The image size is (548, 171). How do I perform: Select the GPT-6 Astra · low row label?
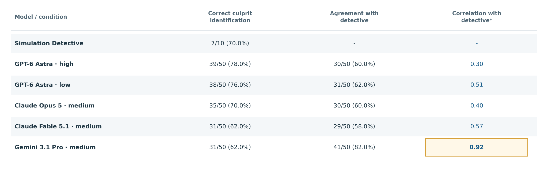pyautogui.click(x=43, y=85)
